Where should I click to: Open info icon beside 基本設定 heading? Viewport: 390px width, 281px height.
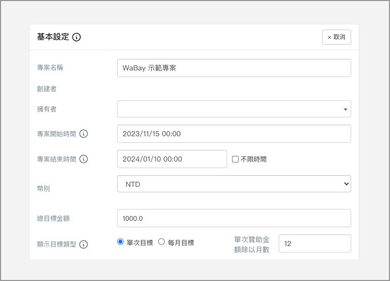[77, 37]
